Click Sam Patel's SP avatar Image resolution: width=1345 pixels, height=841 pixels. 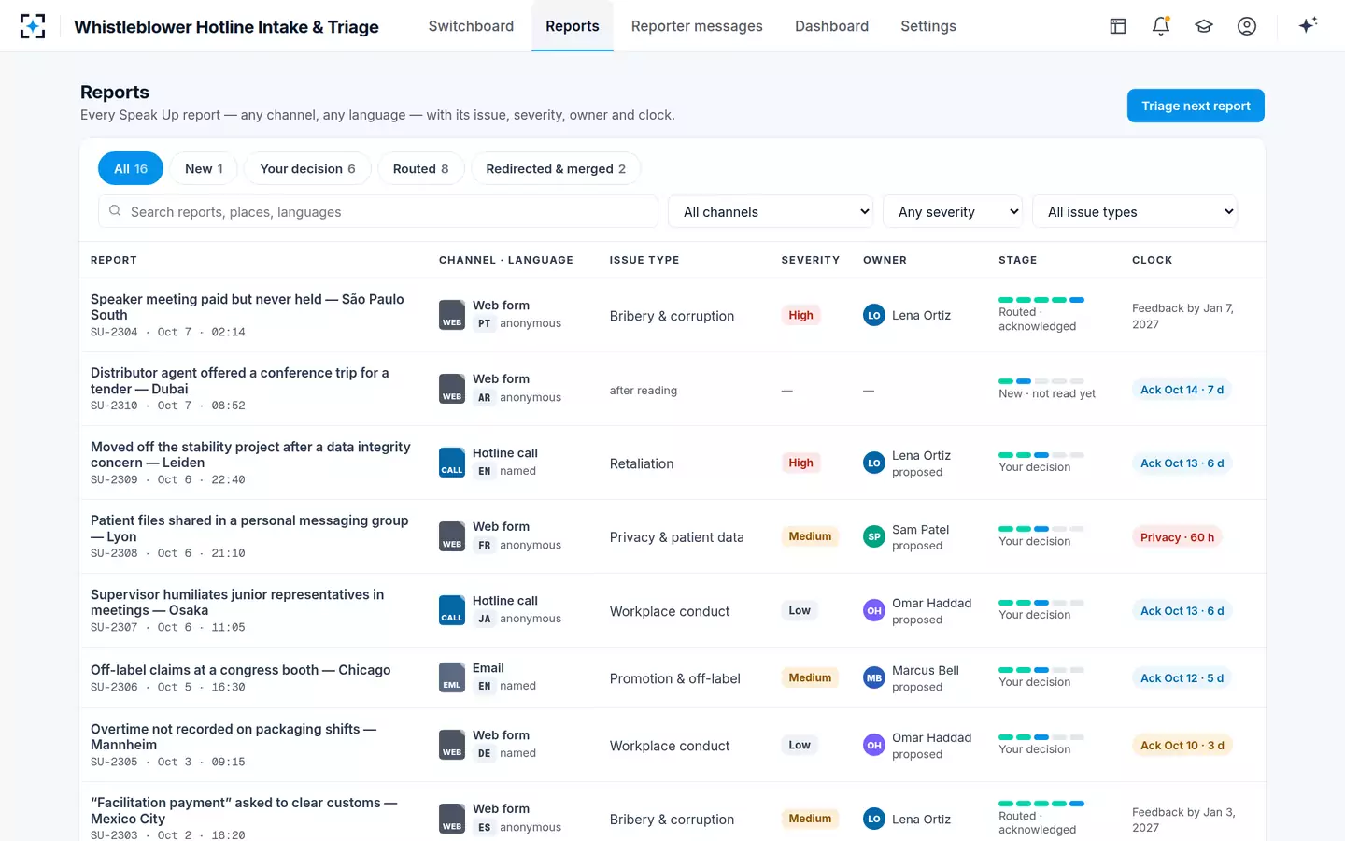(874, 536)
